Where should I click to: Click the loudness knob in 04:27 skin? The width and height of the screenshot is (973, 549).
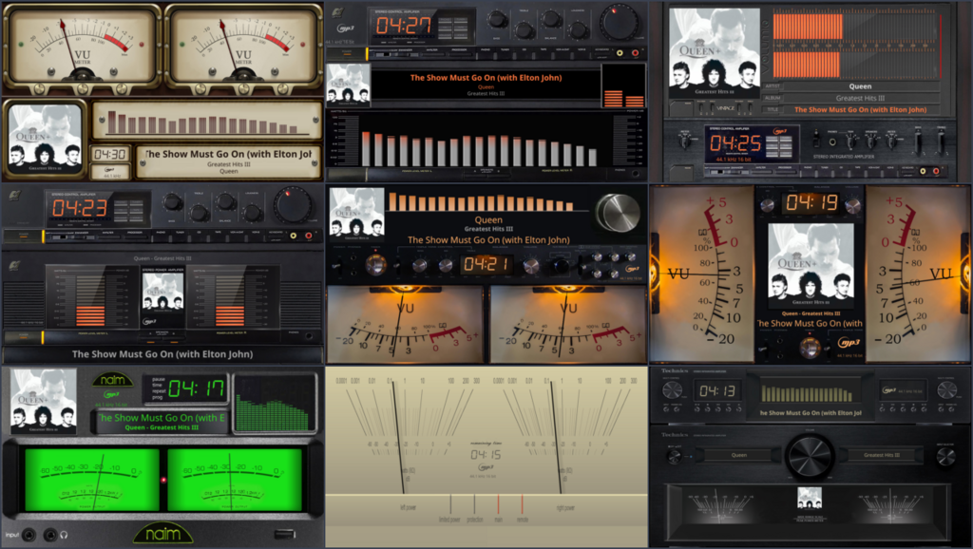pyautogui.click(x=579, y=29)
